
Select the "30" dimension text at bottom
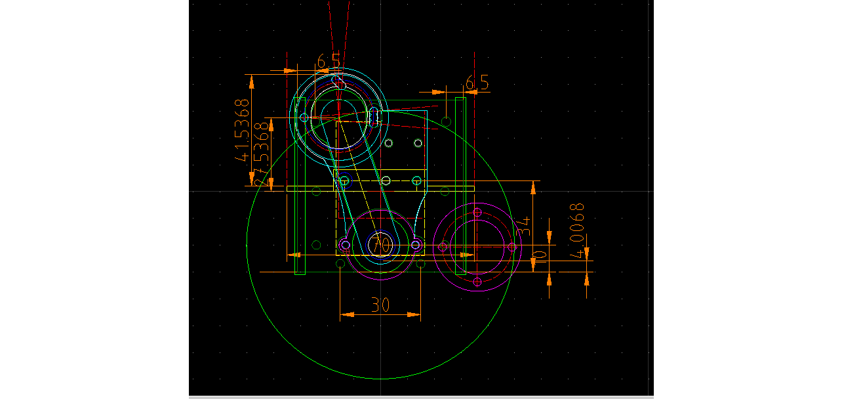point(380,305)
